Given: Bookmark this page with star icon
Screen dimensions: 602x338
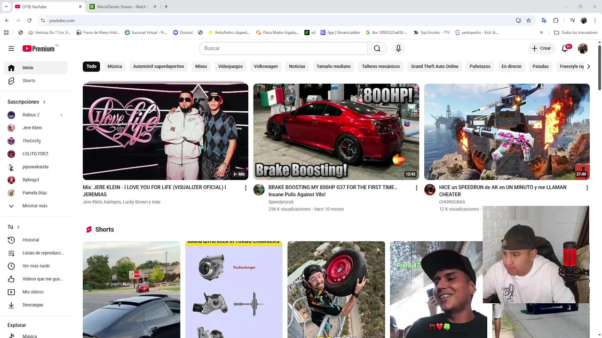Looking at the screenshot, I should [529, 21].
